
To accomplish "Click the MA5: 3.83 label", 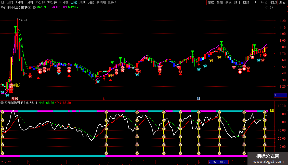I will click(43, 7).
